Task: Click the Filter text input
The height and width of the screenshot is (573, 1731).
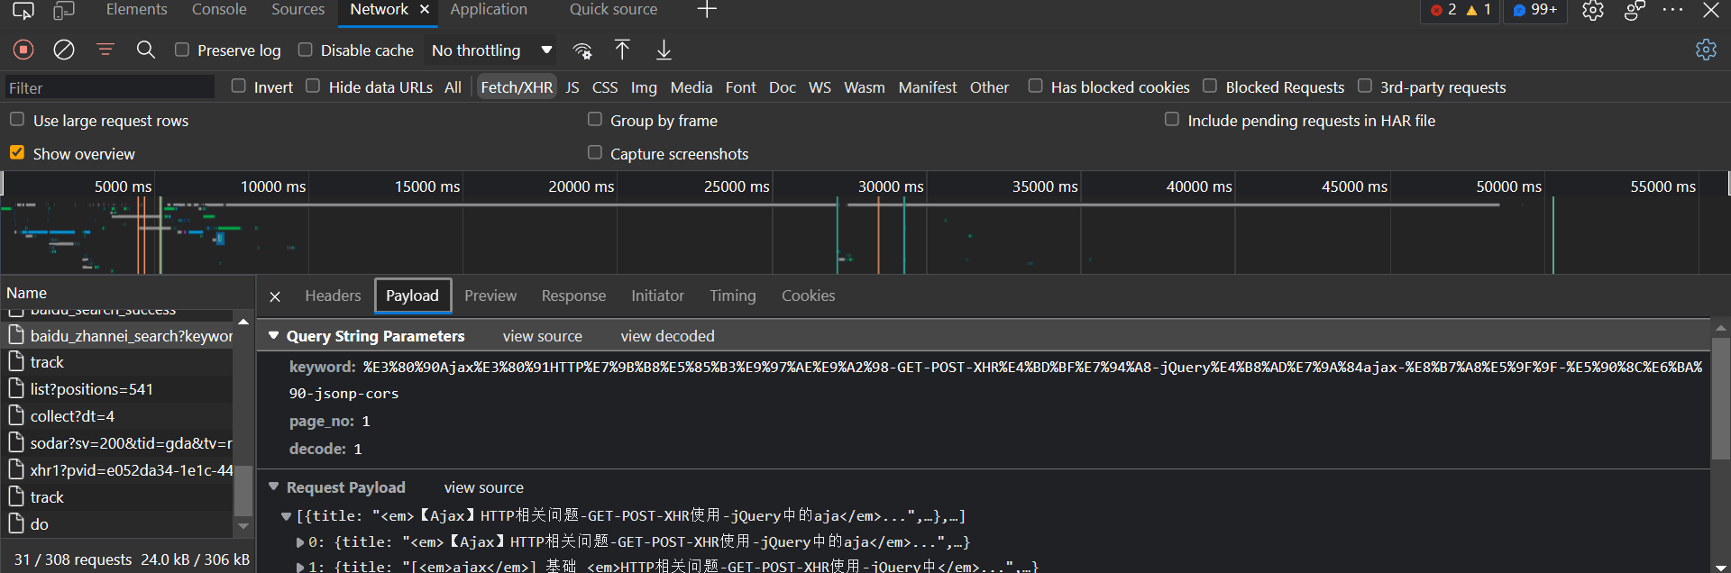Action: 110,87
